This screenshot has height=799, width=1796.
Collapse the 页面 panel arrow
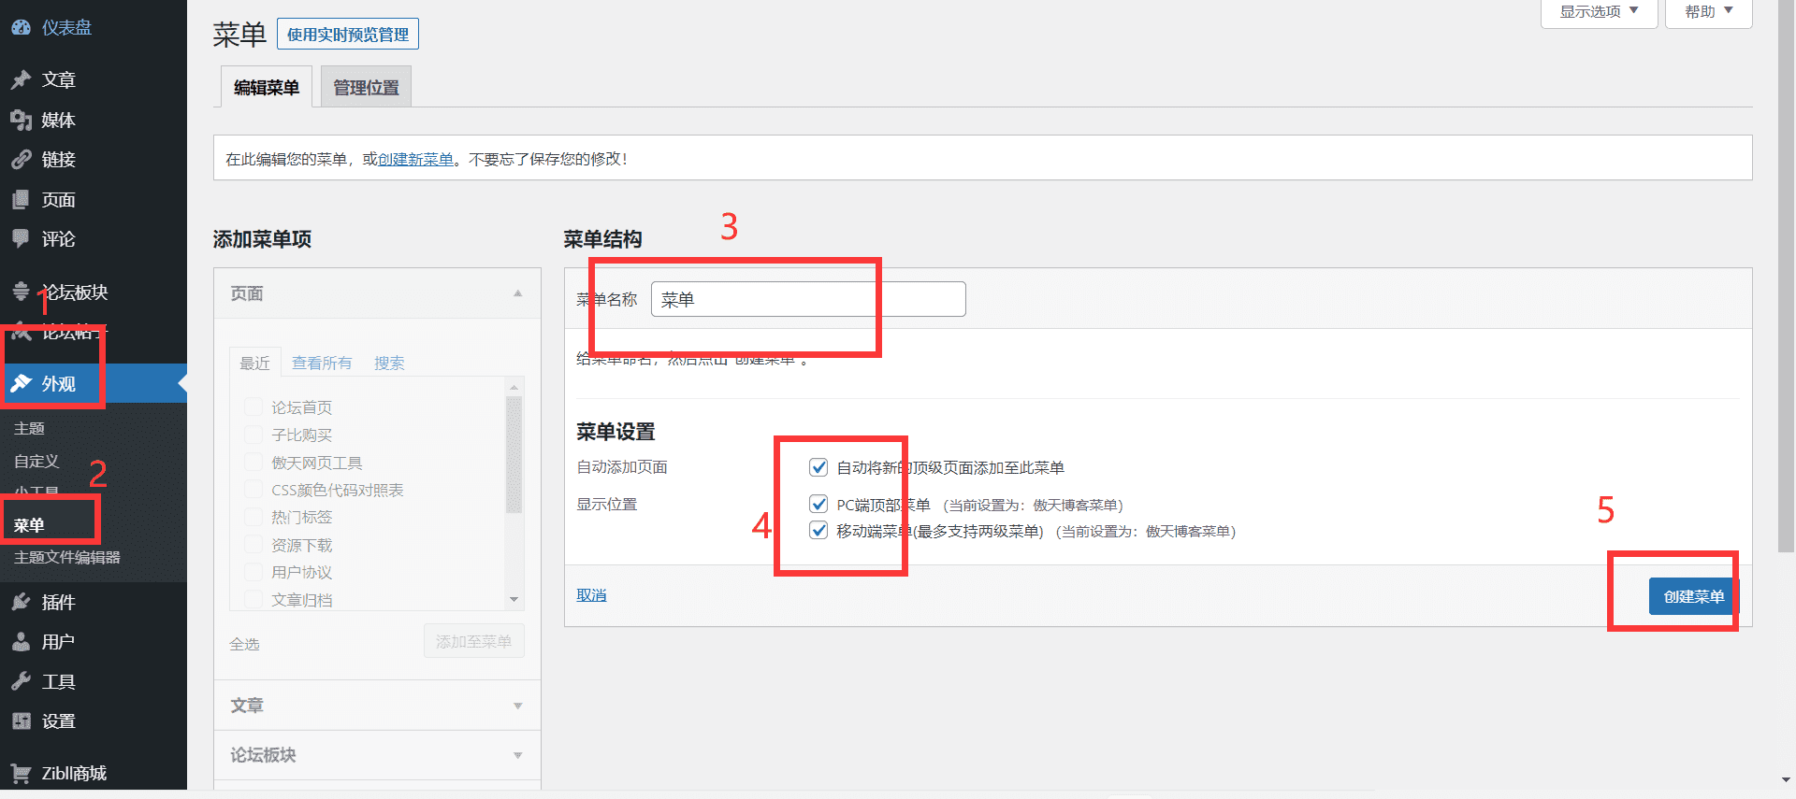pos(518,293)
